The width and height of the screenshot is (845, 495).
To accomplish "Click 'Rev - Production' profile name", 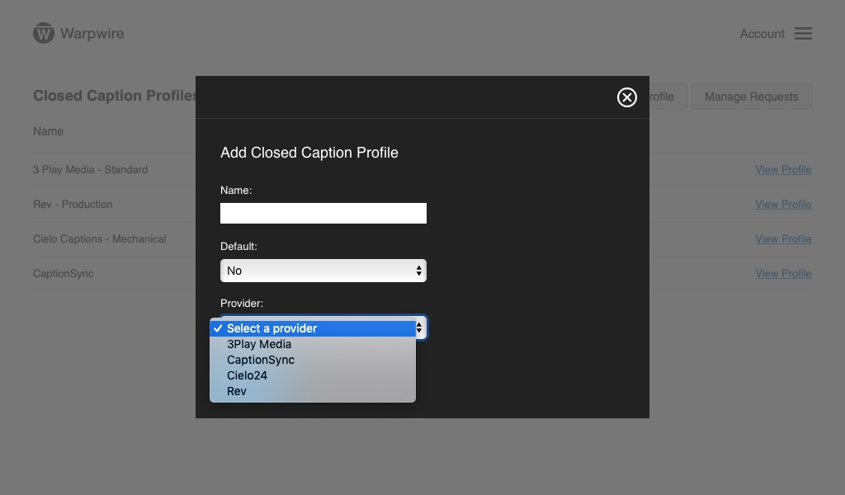I will tap(73, 204).
